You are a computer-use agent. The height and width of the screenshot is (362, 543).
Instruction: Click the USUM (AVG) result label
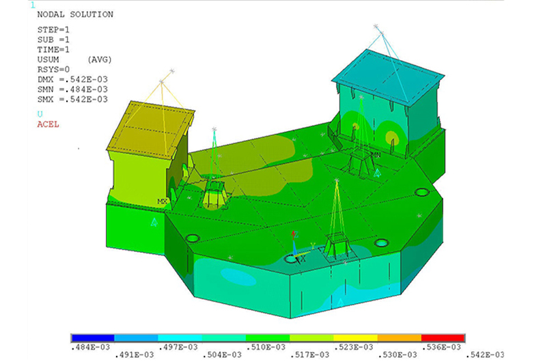click(x=74, y=59)
